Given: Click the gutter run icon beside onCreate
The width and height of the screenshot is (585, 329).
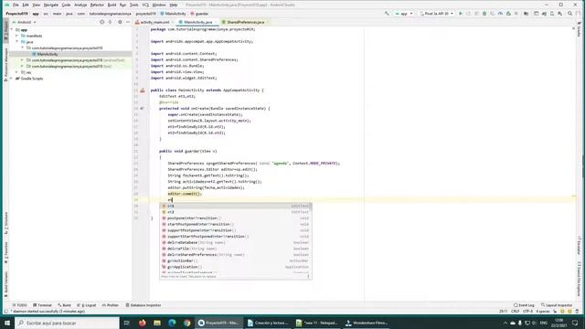Looking at the screenshot, I should [143, 108].
